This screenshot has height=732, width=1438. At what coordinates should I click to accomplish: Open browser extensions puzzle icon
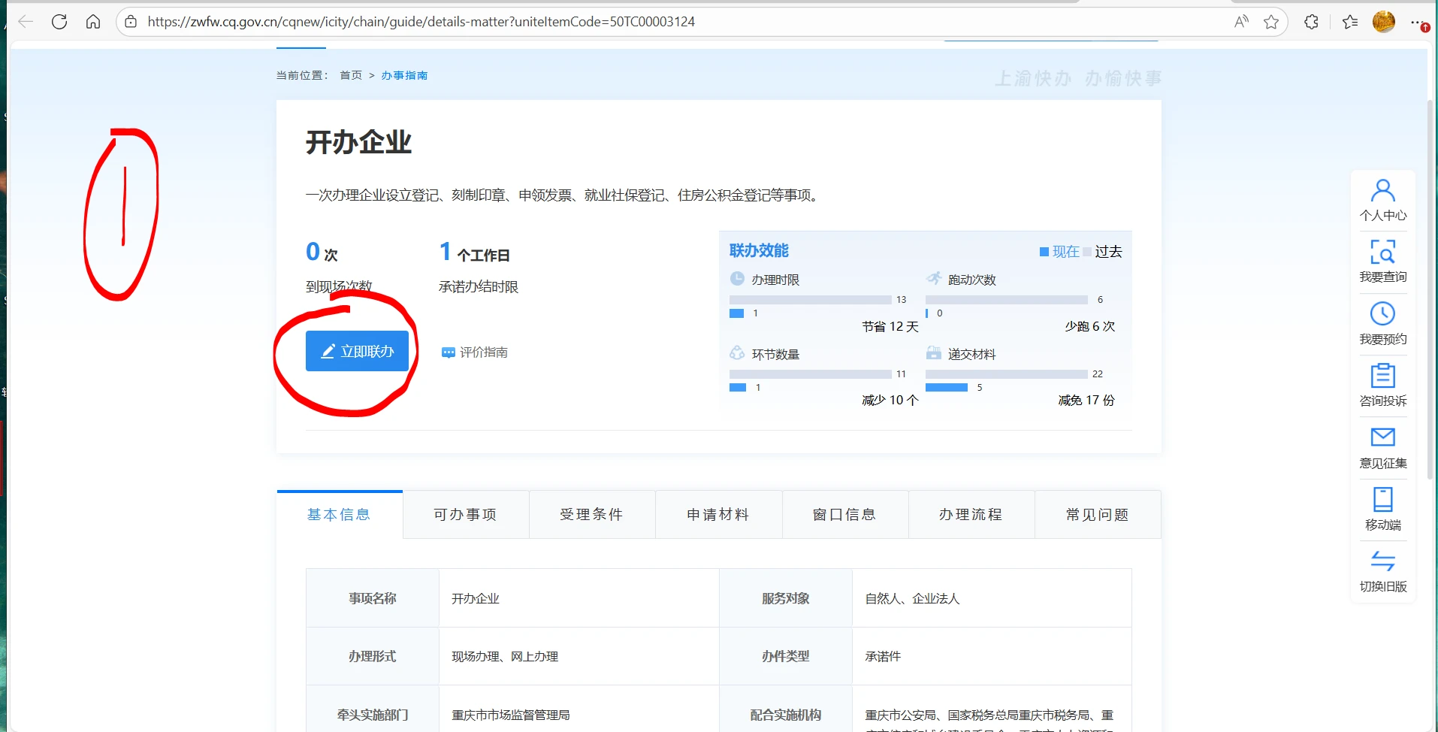[1311, 22]
